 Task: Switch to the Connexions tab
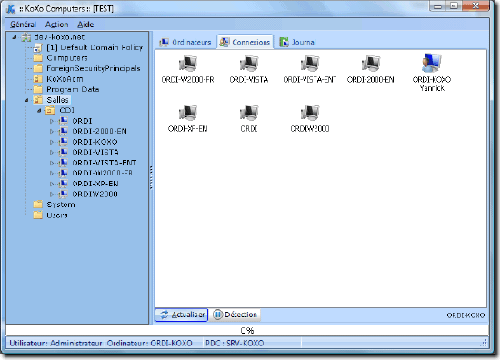(x=245, y=42)
